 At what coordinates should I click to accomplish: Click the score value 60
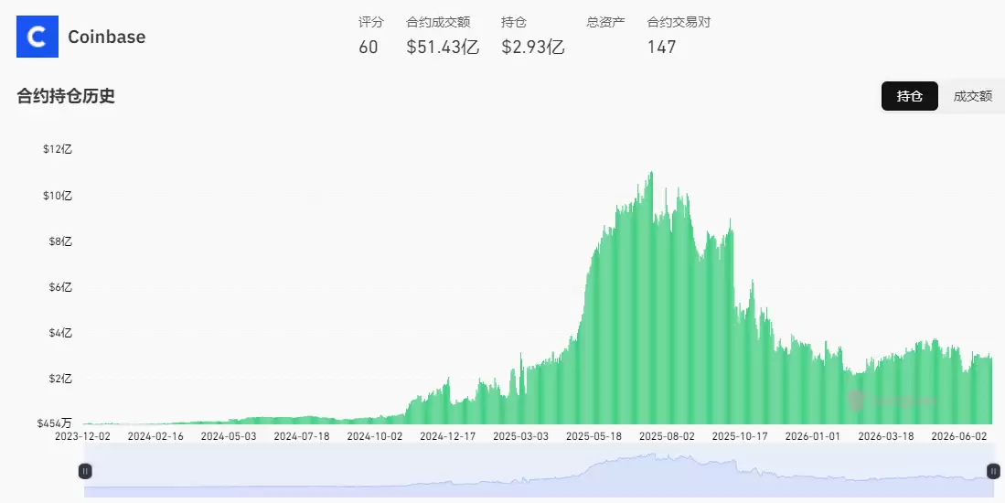point(368,47)
